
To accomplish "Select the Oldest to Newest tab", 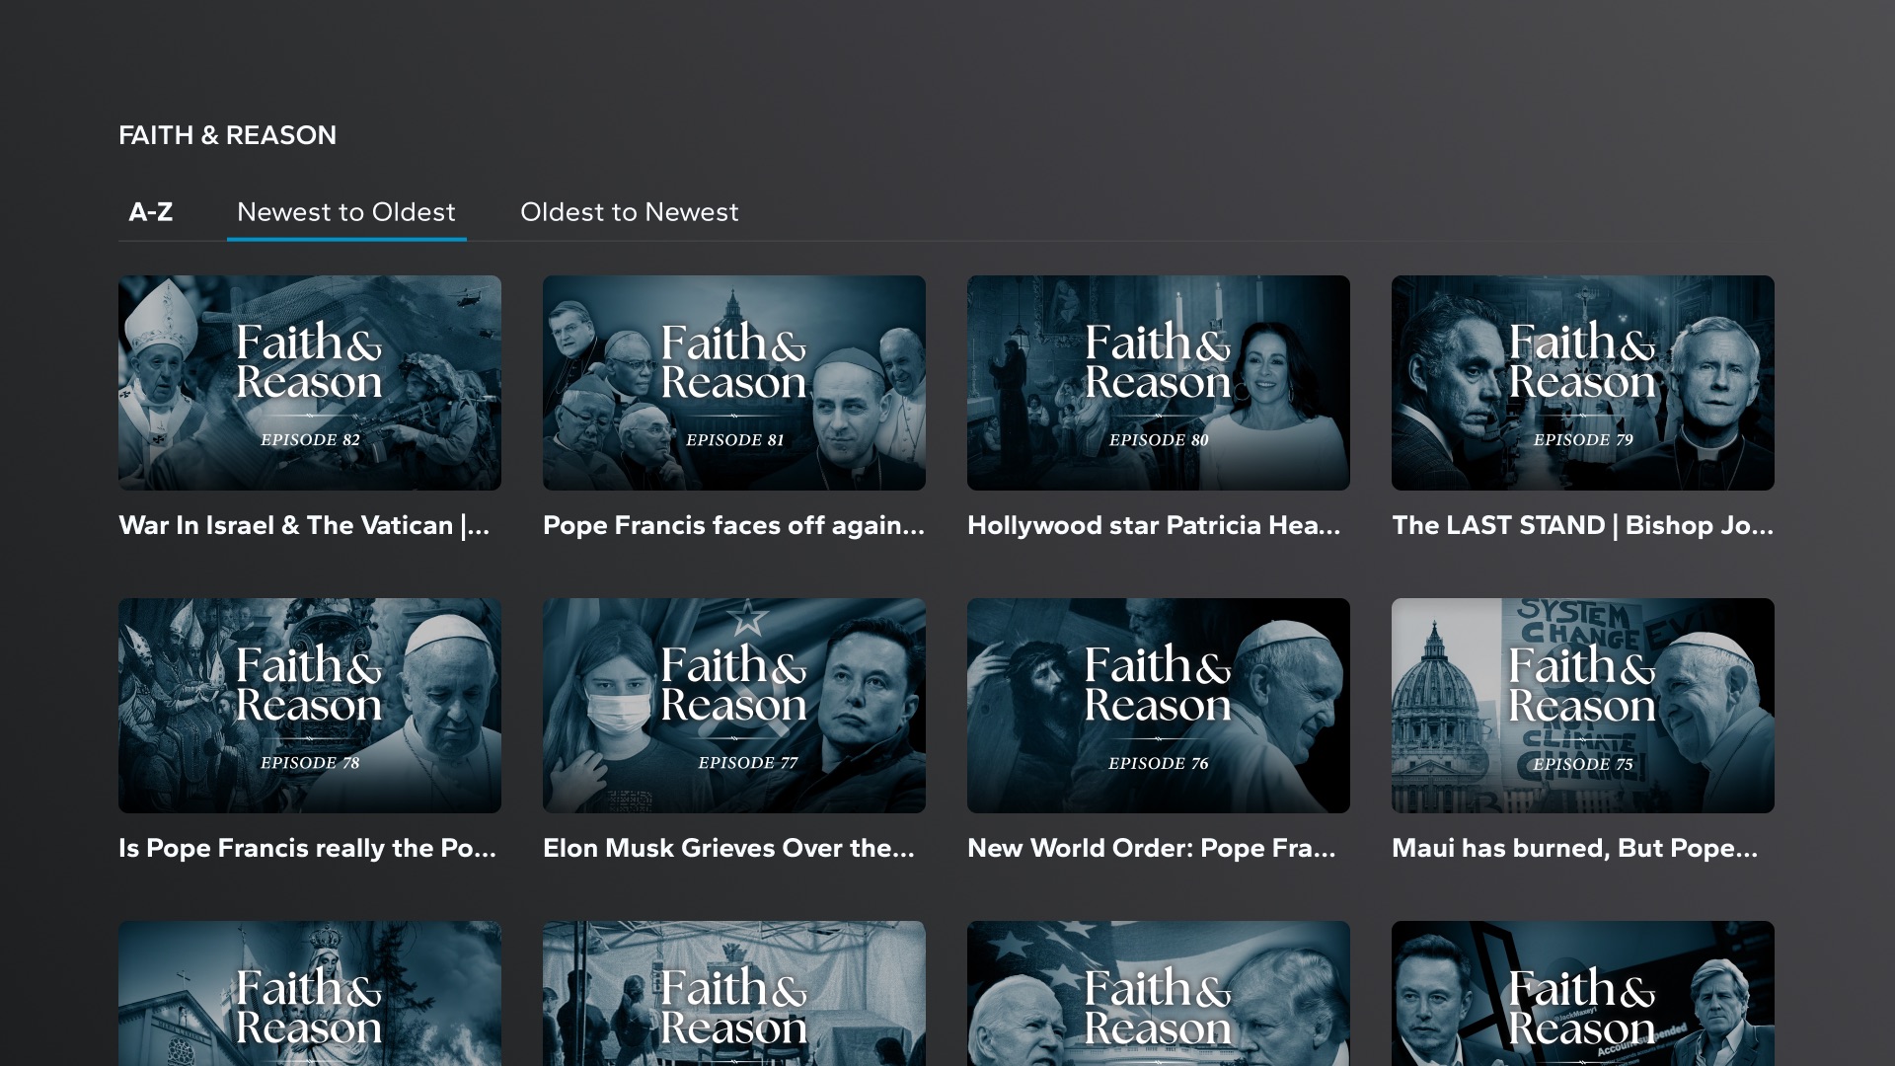I will click(630, 212).
